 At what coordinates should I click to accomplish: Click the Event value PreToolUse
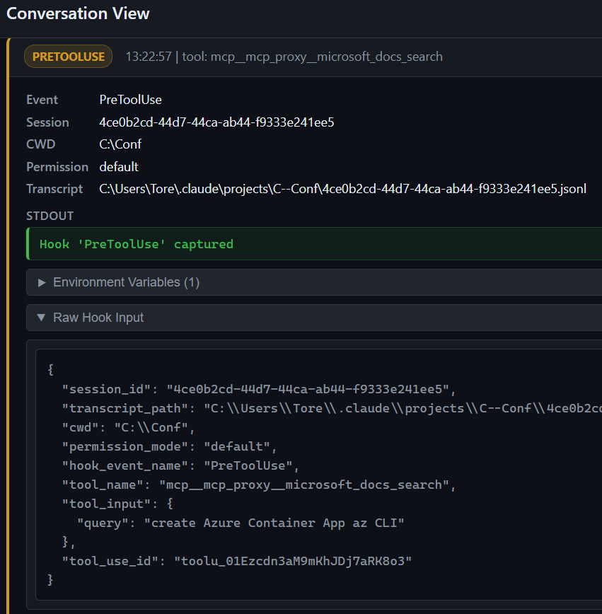[x=130, y=100]
